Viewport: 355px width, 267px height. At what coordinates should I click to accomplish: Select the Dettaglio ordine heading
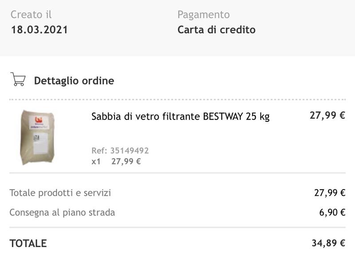[74, 81]
